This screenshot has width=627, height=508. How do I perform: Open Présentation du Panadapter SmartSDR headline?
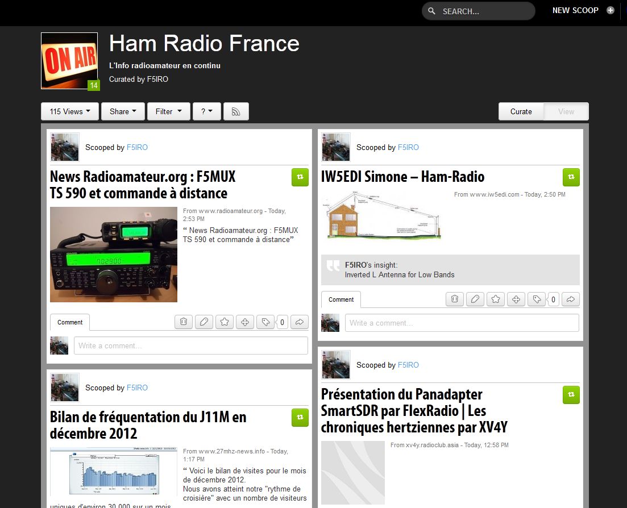pos(414,411)
